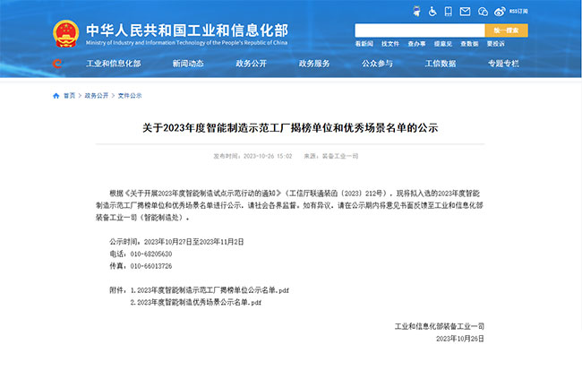Click the phone number 010-68205630
This screenshot has width=582, height=379.
[151, 254]
